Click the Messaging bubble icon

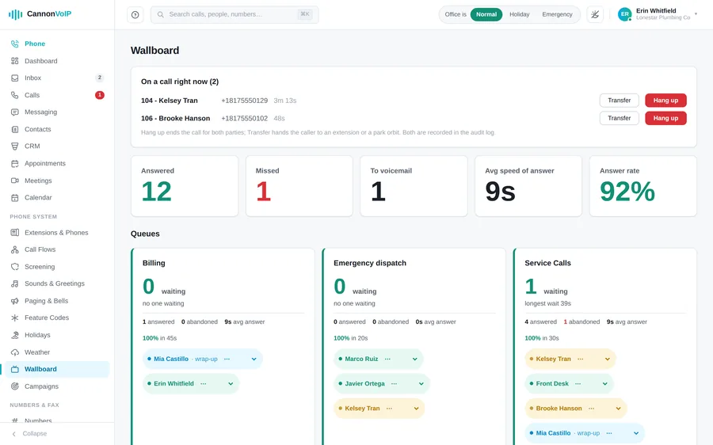15,112
